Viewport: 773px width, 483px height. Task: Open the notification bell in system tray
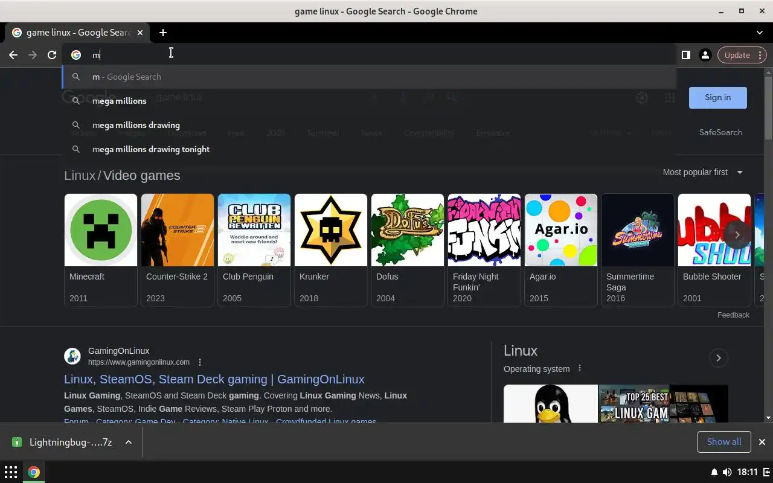pyautogui.click(x=714, y=472)
